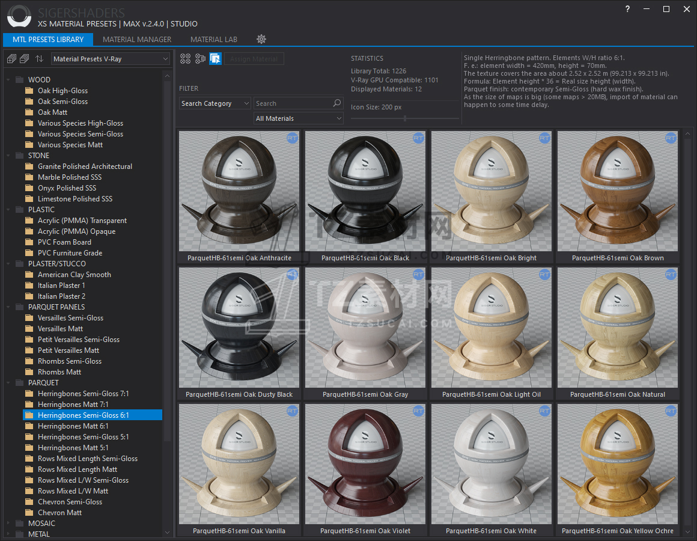The width and height of the screenshot is (697, 541).
Task: Click the spheres with checker view icon
Action: (201, 59)
